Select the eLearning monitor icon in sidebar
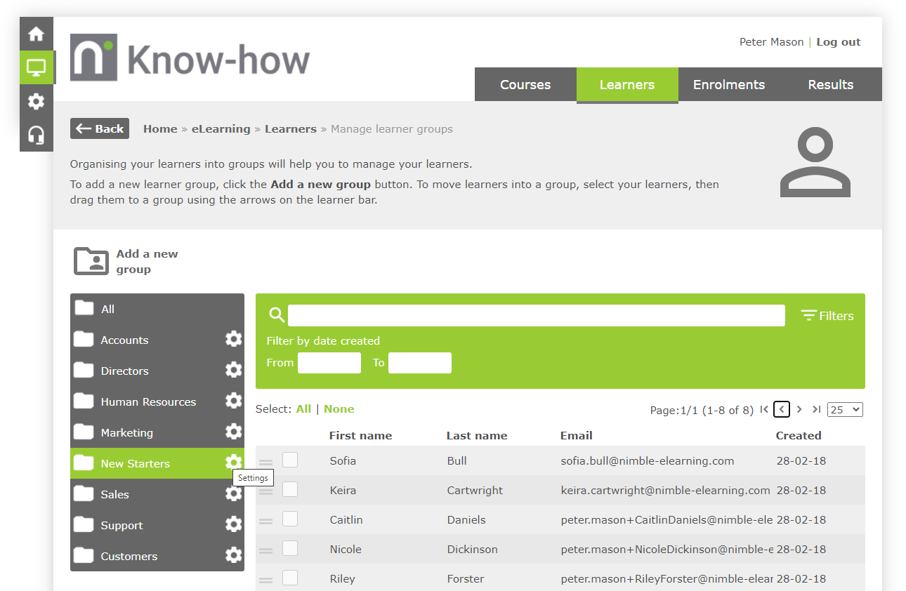The image size is (906, 591). coord(36,67)
